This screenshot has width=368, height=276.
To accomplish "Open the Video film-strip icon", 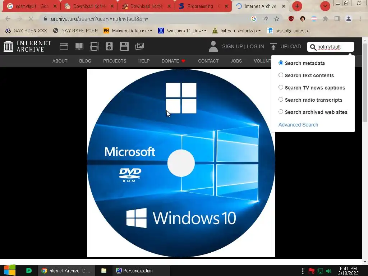I will pyautogui.click(x=94, y=46).
